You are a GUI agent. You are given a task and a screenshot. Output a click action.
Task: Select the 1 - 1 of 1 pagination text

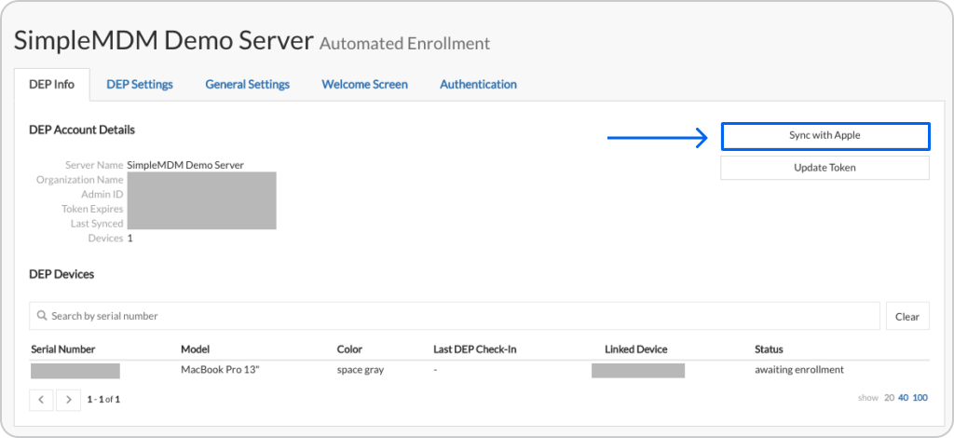tap(103, 400)
